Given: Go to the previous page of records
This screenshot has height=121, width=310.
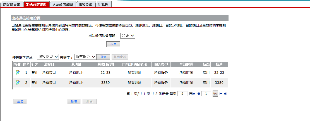Looking at the screenshot, I should coord(198,94).
